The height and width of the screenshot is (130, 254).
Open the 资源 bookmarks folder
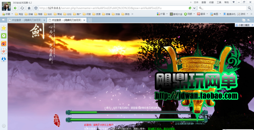coord(97,14)
